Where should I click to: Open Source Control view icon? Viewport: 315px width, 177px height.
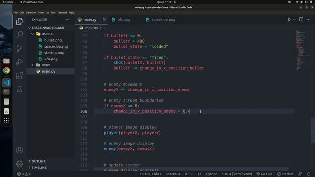19,48
